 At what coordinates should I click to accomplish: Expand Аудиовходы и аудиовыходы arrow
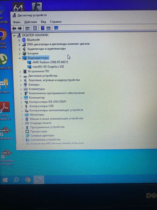point(19,49)
